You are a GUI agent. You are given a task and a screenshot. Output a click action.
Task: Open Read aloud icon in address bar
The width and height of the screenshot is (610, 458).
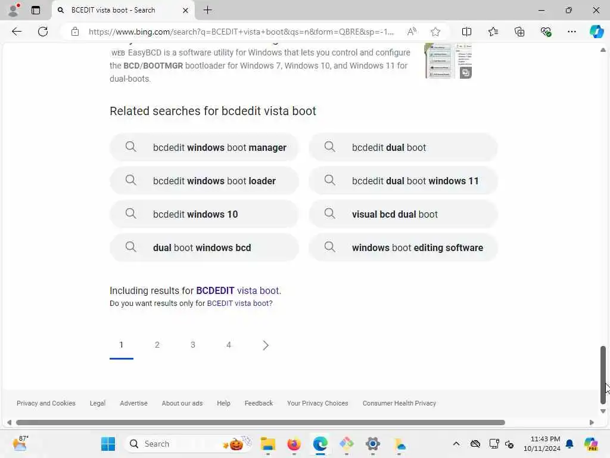coord(412,32)
